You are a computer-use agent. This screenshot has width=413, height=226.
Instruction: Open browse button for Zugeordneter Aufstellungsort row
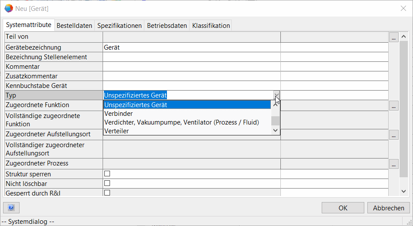point(393,135)
